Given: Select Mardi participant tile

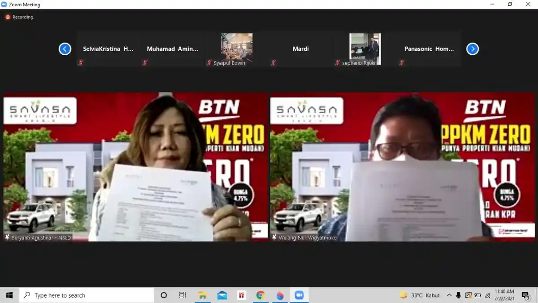Looking at the screenshot, I should click(x=301, y=49).
